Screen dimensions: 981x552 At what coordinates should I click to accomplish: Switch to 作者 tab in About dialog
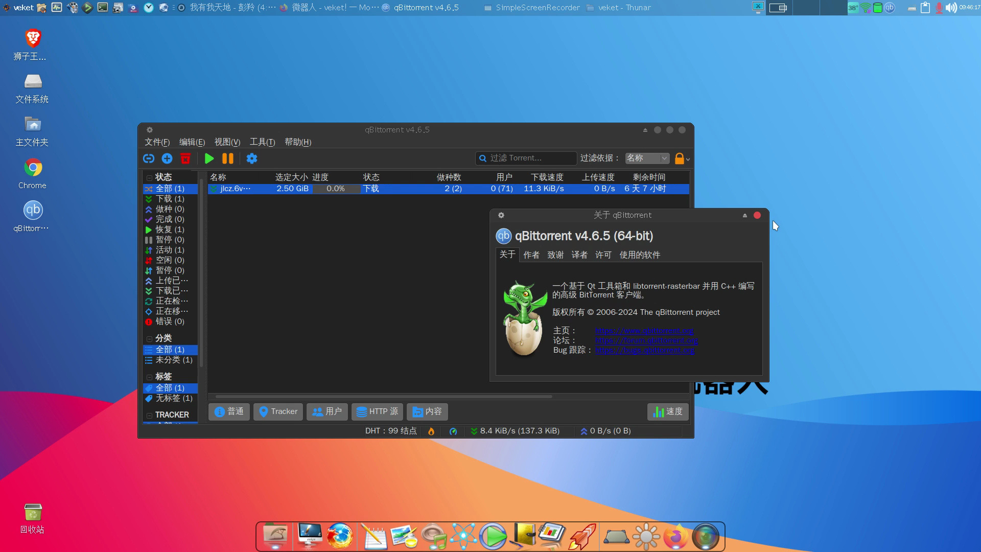[x=531, y=255]
